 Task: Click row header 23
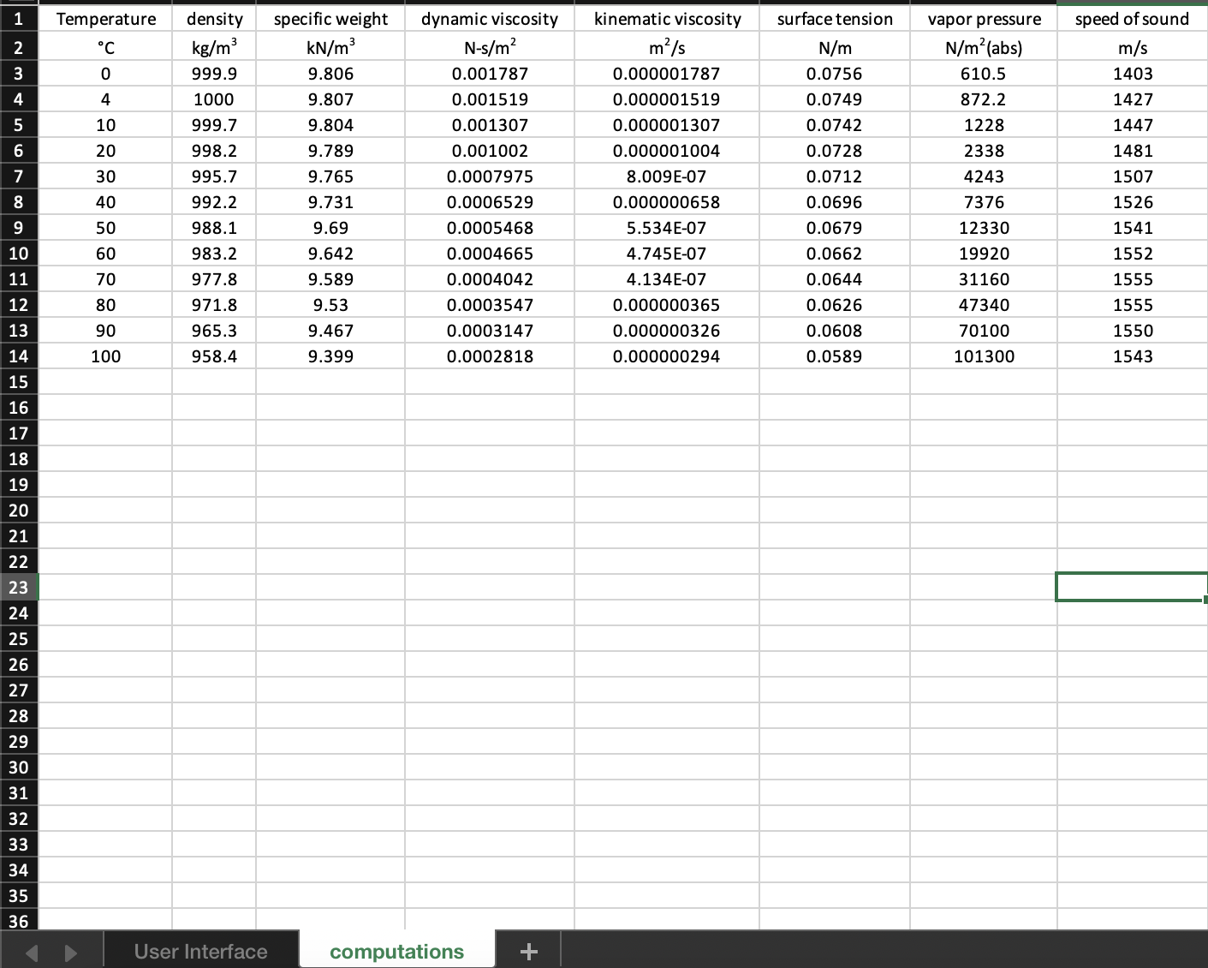tap(18, 588)
